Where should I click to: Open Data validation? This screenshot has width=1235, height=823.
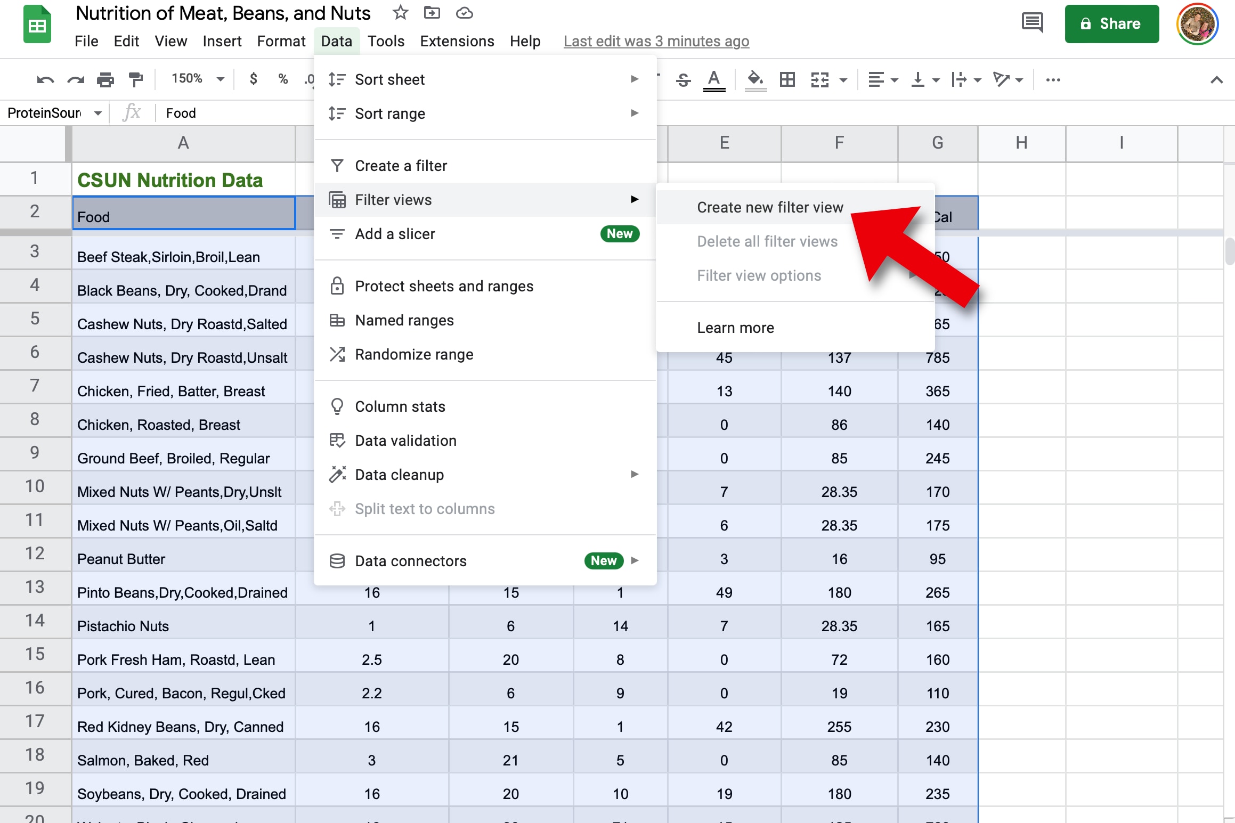485,441
